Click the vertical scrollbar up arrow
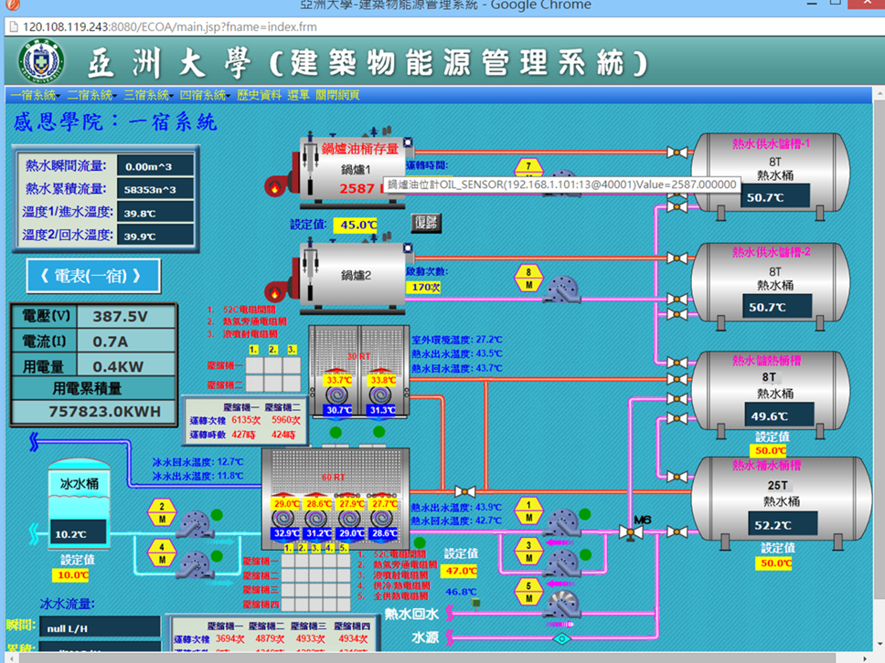Image resolution: width=885 pixels, height=663 pixels. point(880,94)
